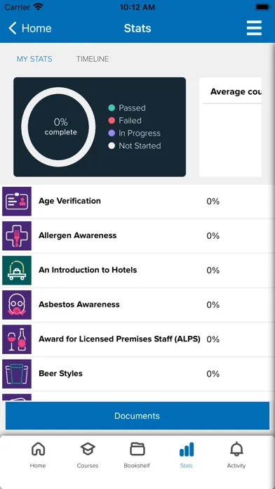Tap the Home icon in bottom bar
Image resolution: width=275 pixels, height=489 pixels.
[x=38, y=449]
